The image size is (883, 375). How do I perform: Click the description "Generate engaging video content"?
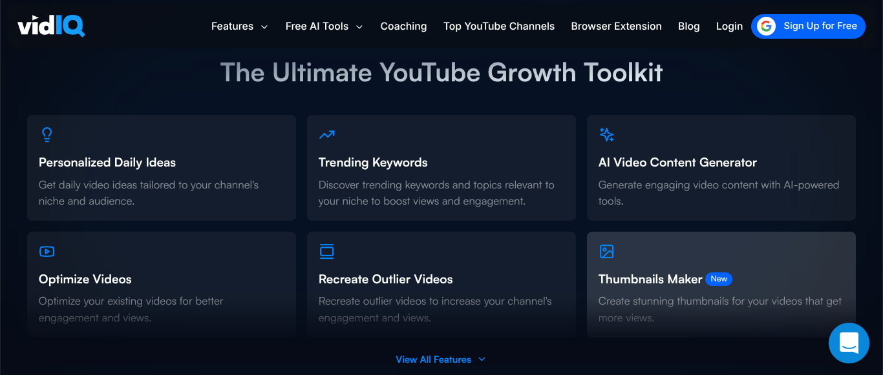[719, 193]
